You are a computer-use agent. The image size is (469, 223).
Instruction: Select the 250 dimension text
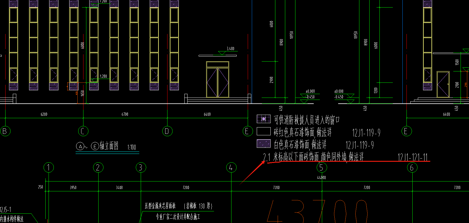[40, 187]
